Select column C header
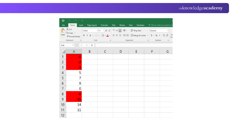Screen dimensions: 232x123 pos(105,52)
